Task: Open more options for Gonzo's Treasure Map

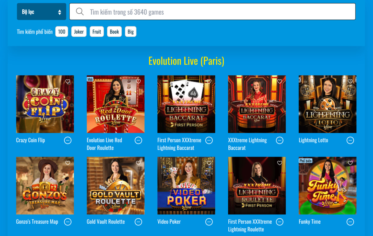Action: 68,222
